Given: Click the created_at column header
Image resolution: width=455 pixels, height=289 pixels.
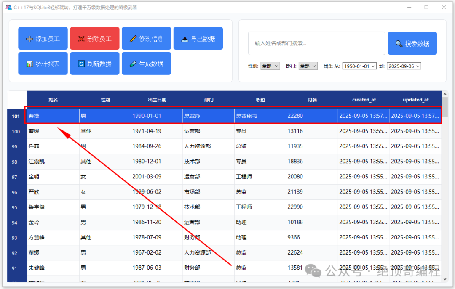Looking at the screenshot, I should (364, 99).
